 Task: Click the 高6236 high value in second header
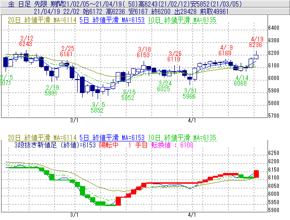115,12
